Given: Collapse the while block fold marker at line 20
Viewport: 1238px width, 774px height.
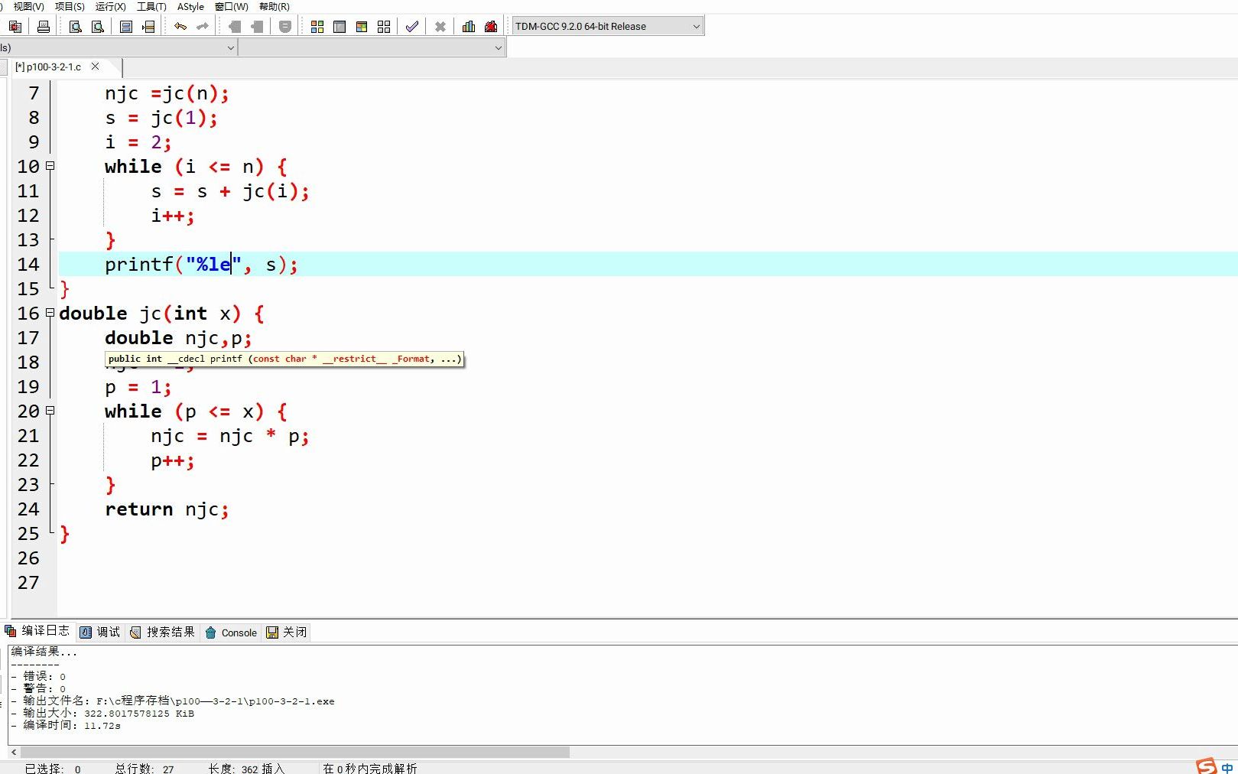Looking at the screenshot, I should tap(50, 411).
